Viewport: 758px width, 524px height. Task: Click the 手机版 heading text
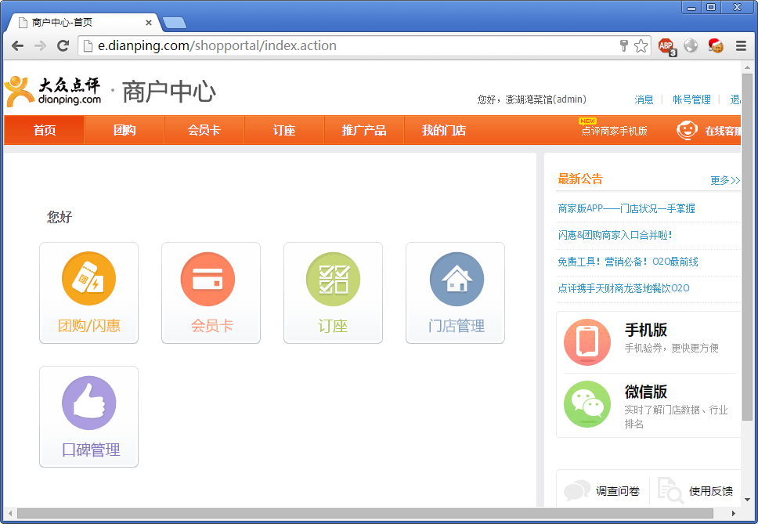point(646,331)
